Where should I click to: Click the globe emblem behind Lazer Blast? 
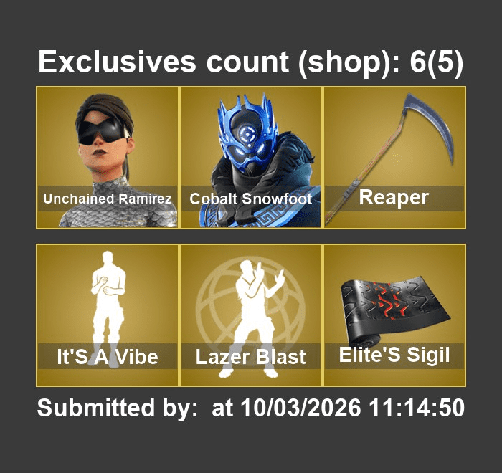251,309
